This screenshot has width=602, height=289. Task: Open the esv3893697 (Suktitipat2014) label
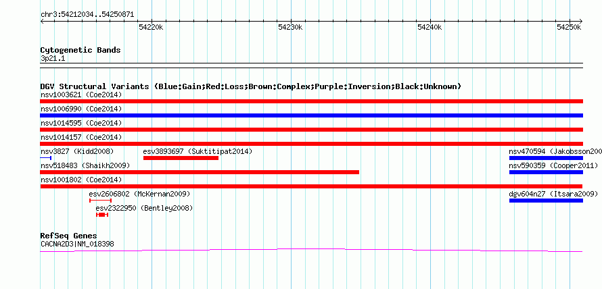pyautogui.click(x=198, y=151)
